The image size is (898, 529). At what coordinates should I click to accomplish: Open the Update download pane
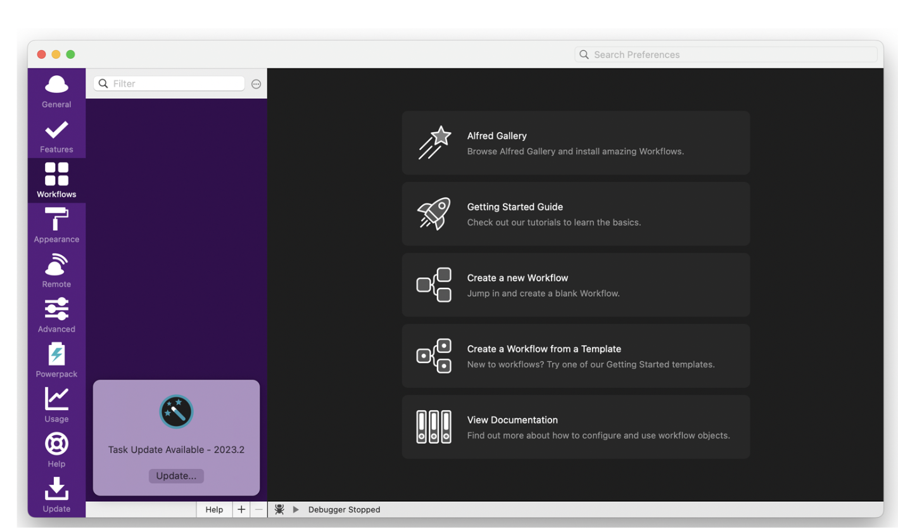point(56,495)
